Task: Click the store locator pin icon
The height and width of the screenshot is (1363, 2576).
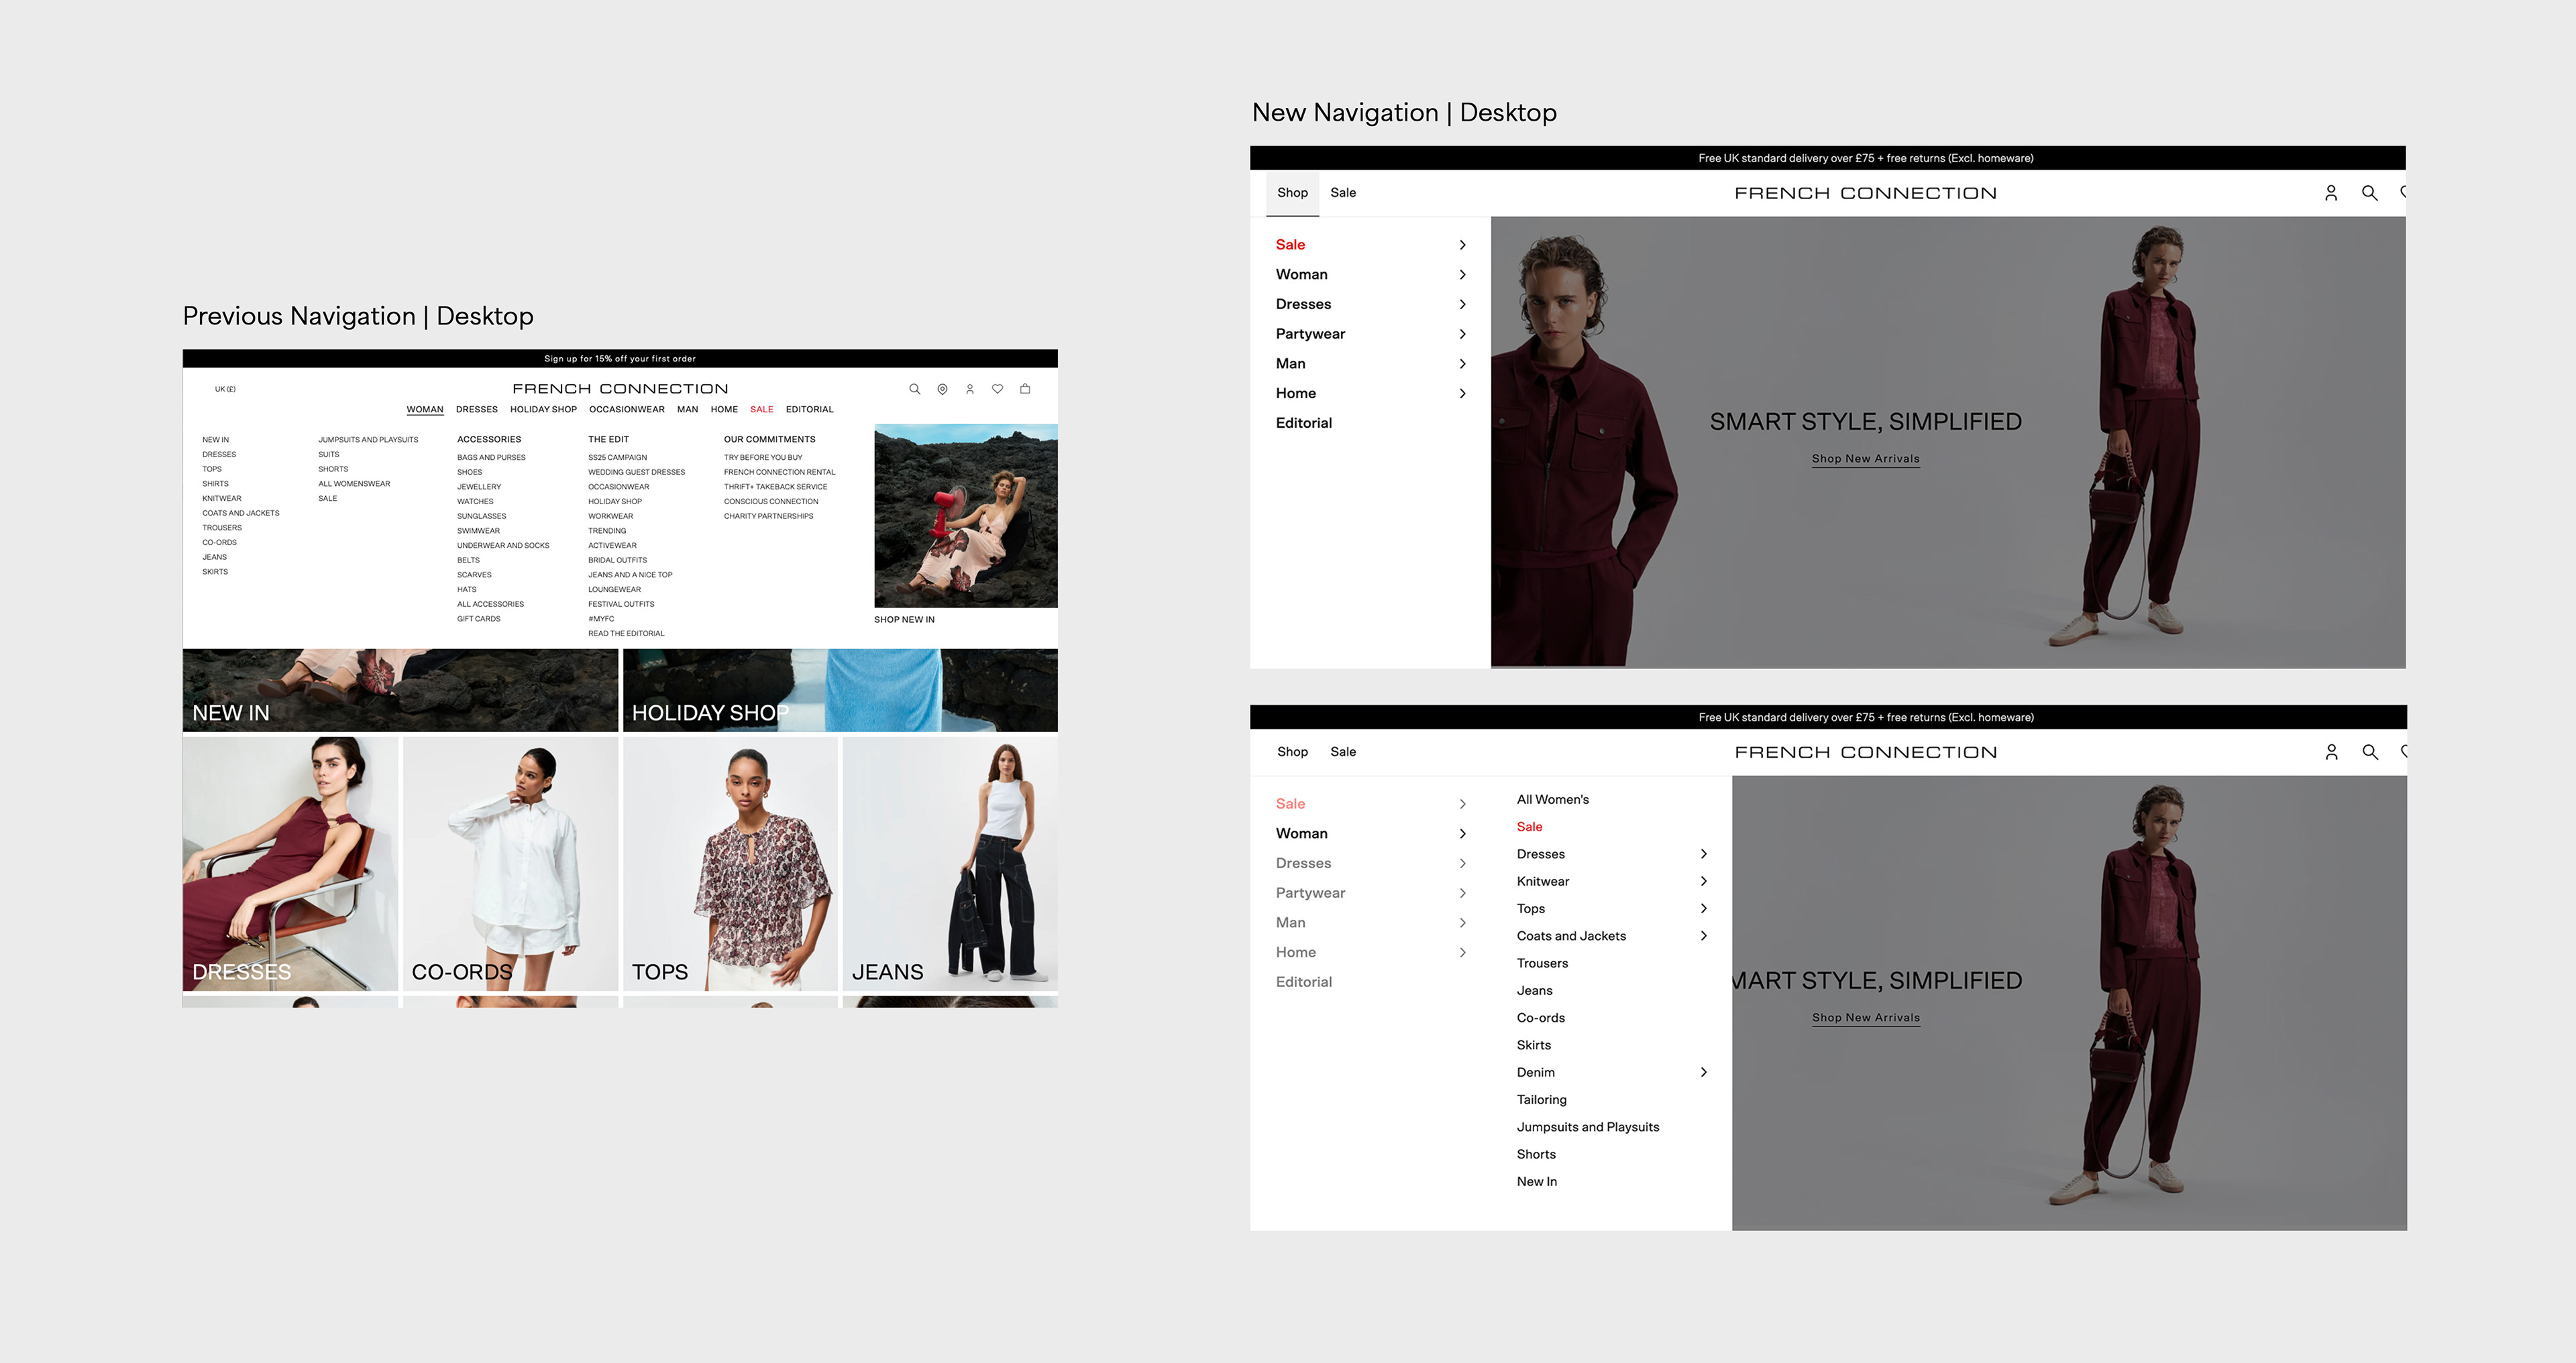Action: (x=942, y=389)
